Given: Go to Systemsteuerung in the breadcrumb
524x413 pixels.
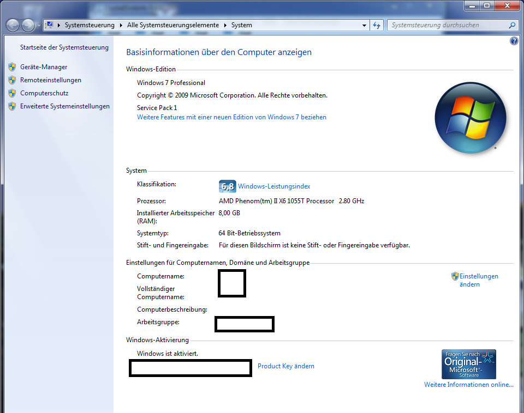Looking at the screenshot, I should [90, 25].
